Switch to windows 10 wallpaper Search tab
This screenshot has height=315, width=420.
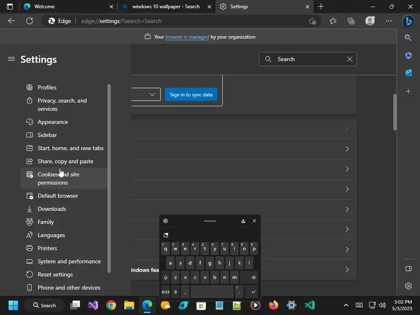click(x=166, y=7)
